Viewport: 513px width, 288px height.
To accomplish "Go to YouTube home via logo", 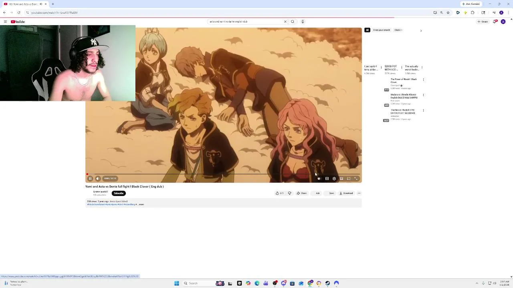I will (x=18, y=22).
